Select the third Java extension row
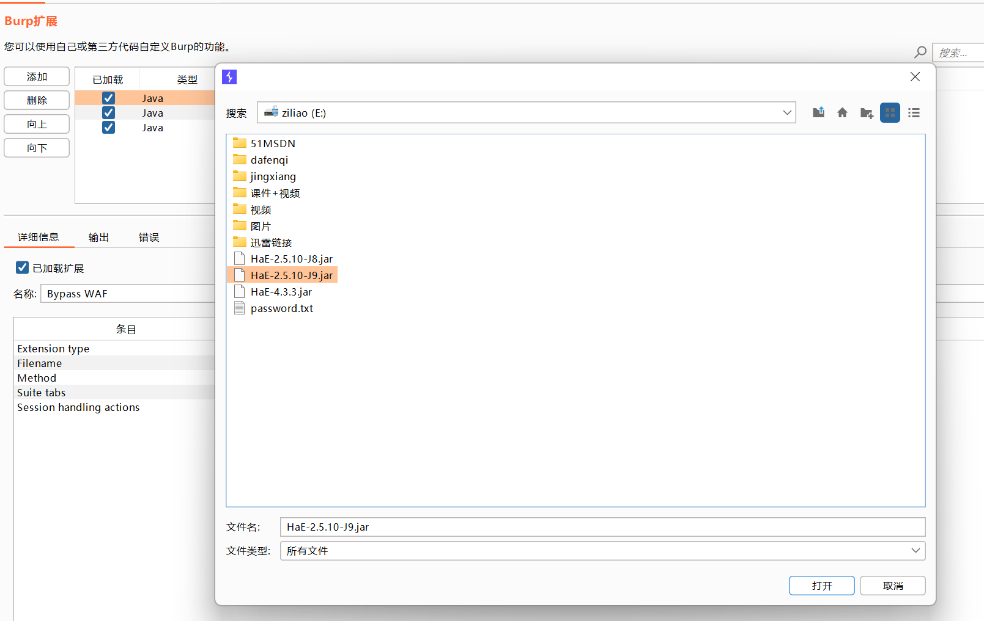This screenshot has width=984, height=621. pyautogui.click(x=145, y=127)
